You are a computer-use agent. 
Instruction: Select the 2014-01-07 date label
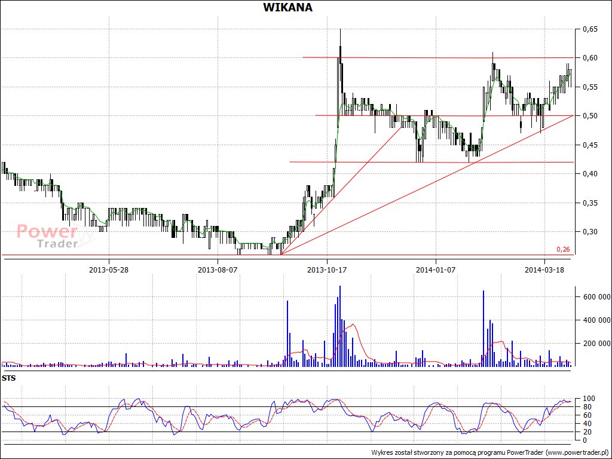[436, 270]
